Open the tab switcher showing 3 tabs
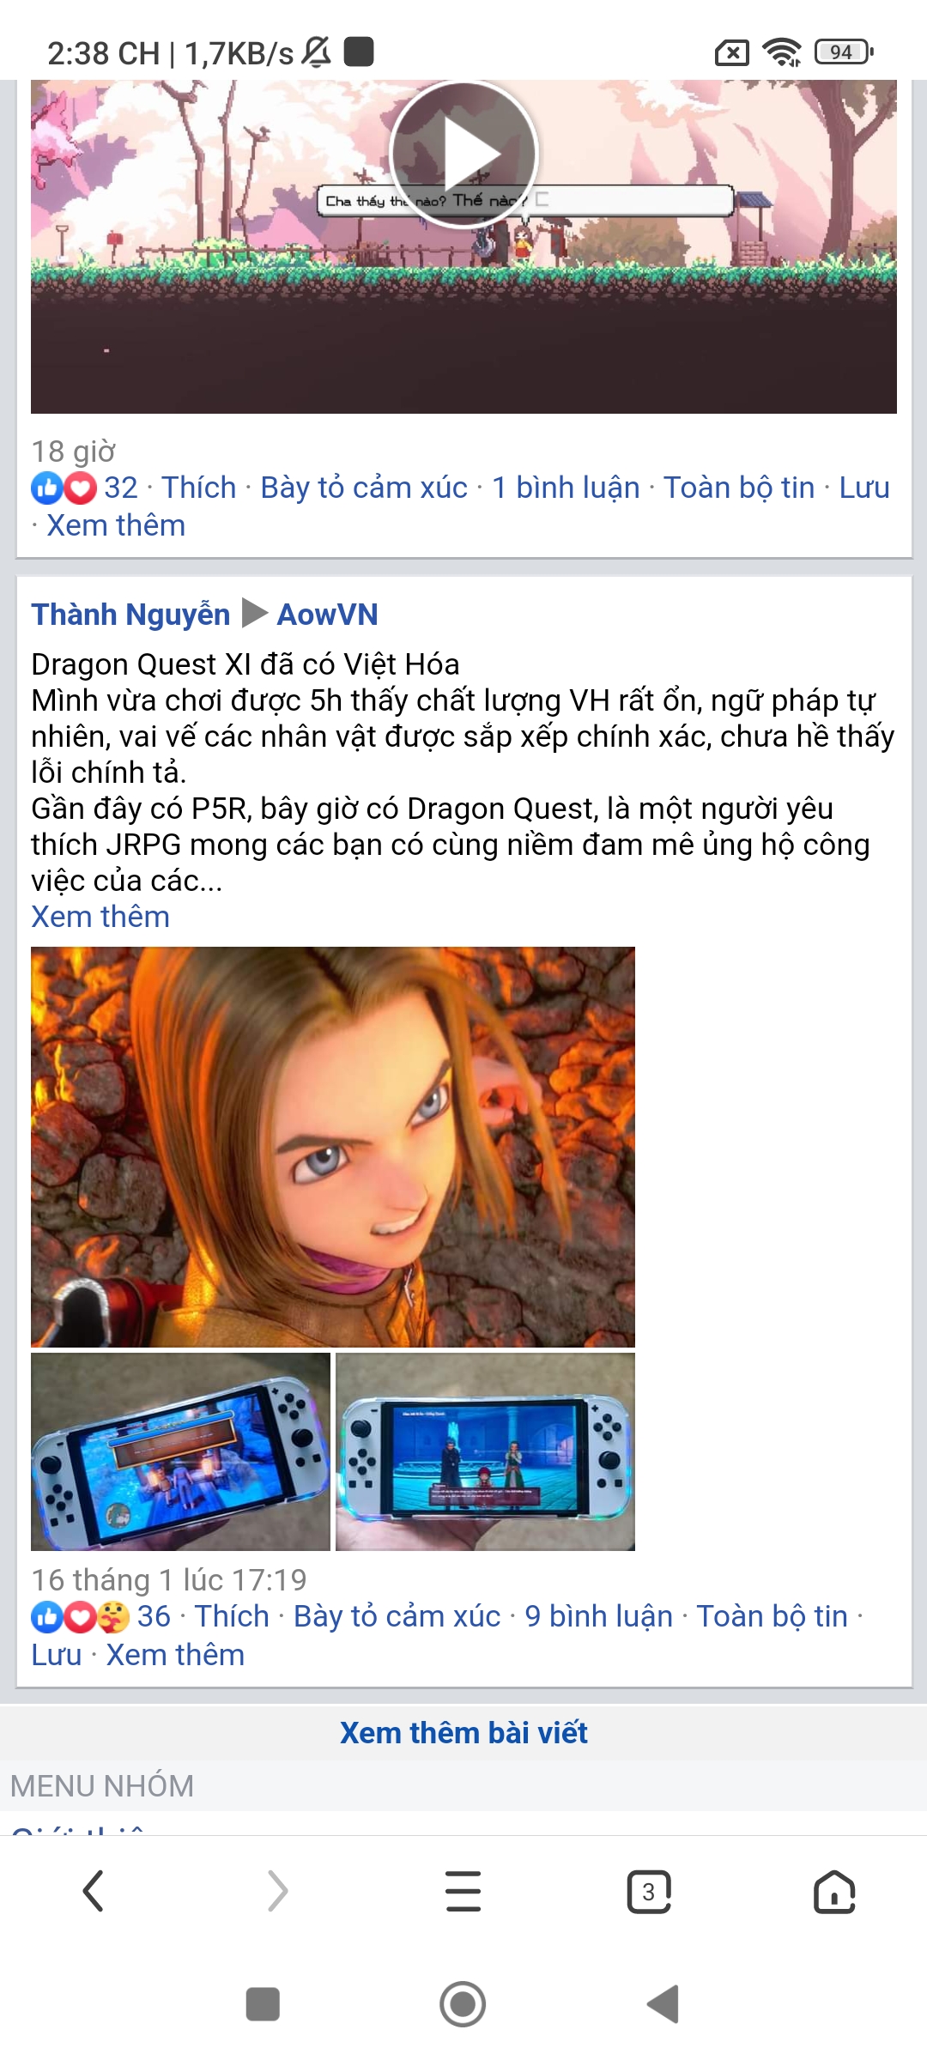This screenshot has width=927, height=2060. (x=649, y=1891)
